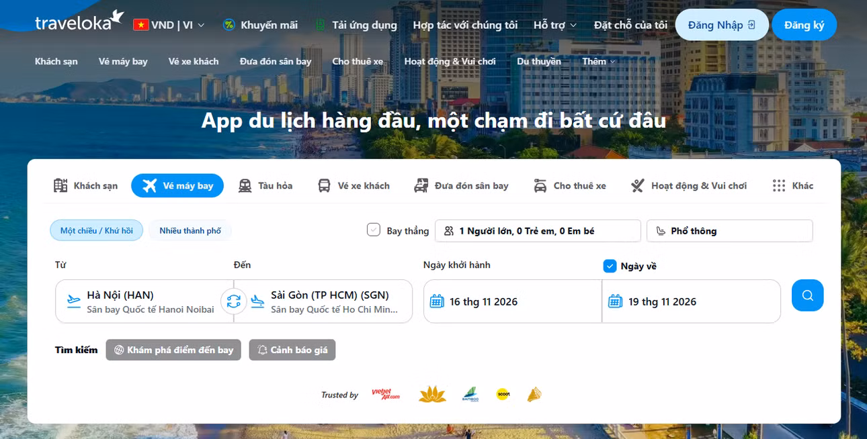
Task: Click the landing plane icon in Đến field
Action: pyautogui.click(x=257, y=301)
